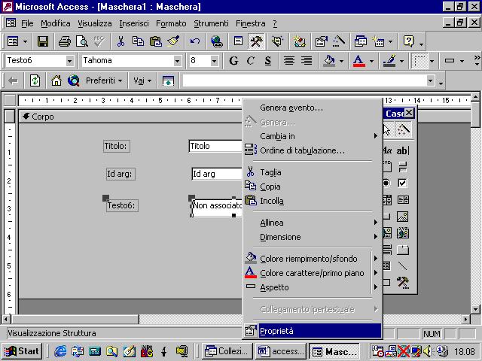This screenshot has width=482, height=361.
Task: Open the fill color dropdown arrow
Action: (x=341, y=61)
